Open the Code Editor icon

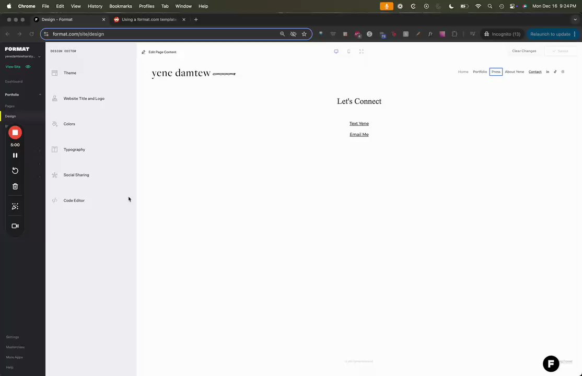[54, 201]
